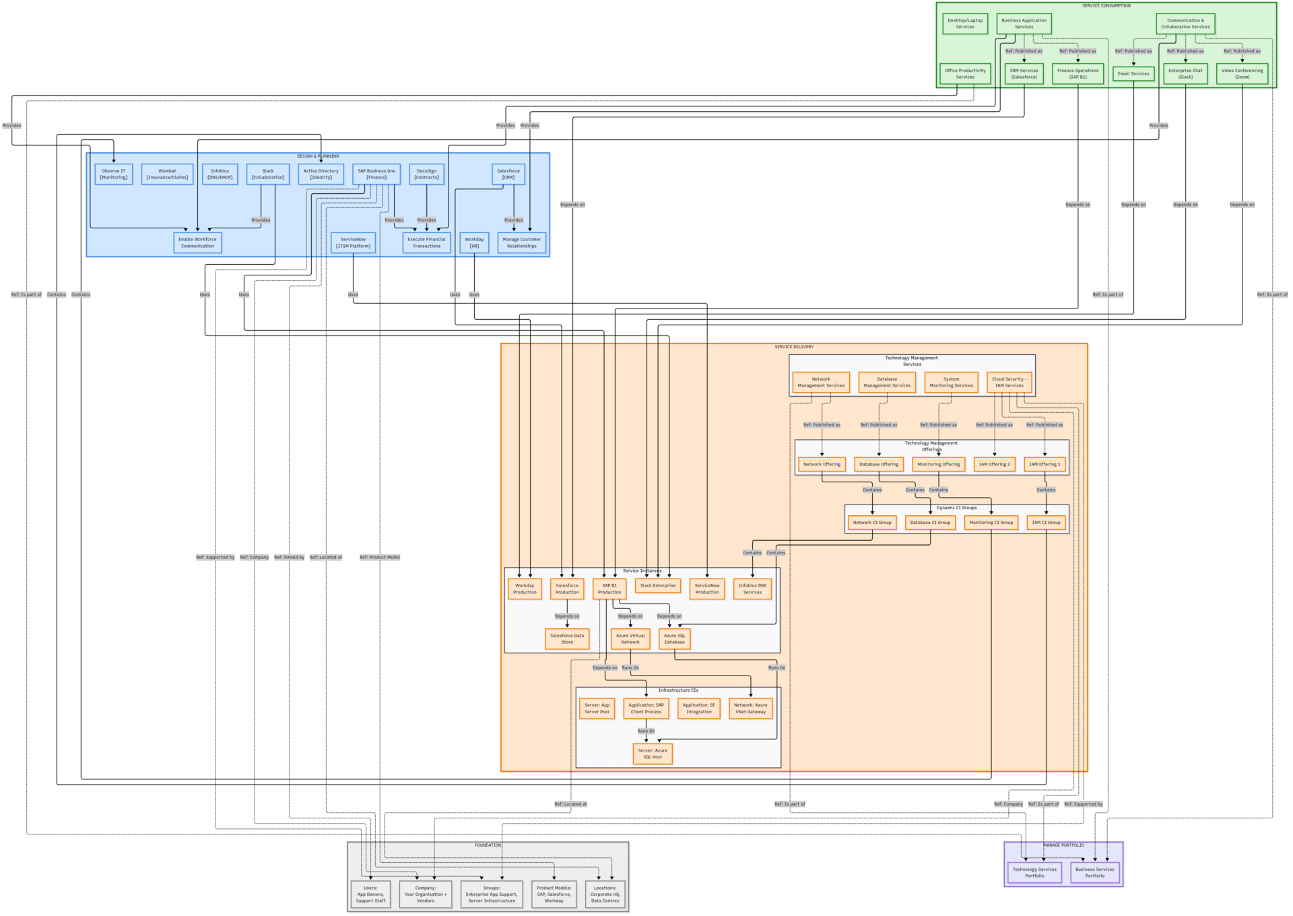Click the Server: Azure SQL Host box

tap(652, 753)
